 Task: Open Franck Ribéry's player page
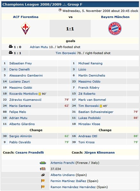tap(89, 88)
